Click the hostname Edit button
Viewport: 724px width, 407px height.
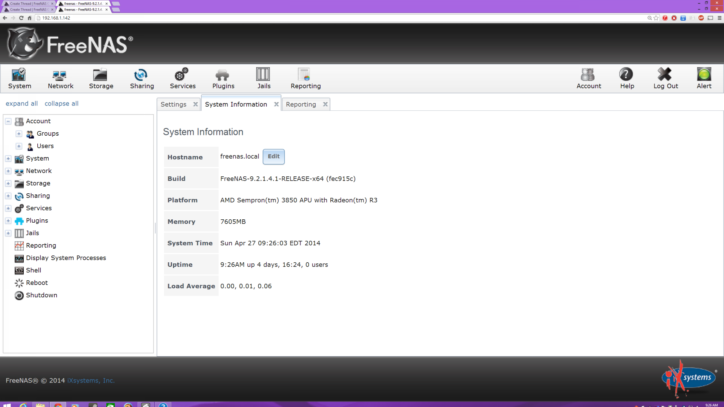pyautogui.click(x=274, y=156)
